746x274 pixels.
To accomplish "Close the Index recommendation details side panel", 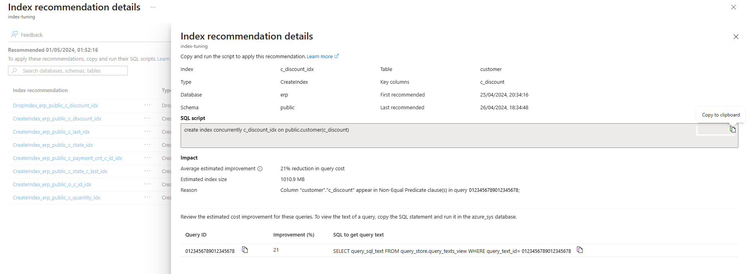I will [x=736, y=37].
